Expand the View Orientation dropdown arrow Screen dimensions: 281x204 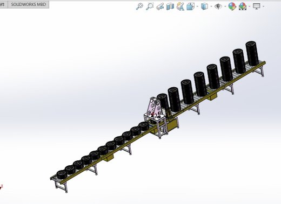(197, 6)
